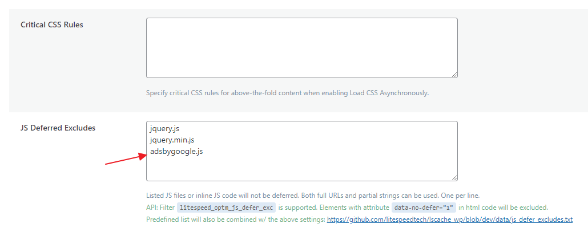588x236 pixels.
Task: Click empty line below adsbygoogle.js entry
Action: pyautogui.click(x=301, y=166)
